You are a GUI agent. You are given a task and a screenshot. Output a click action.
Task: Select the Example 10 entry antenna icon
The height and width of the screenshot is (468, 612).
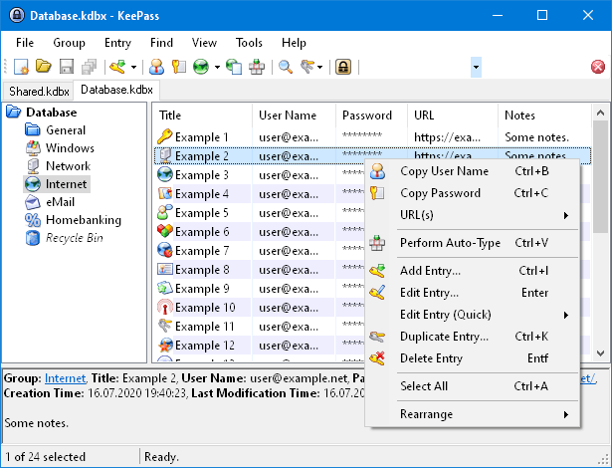[x=165, y=307]
